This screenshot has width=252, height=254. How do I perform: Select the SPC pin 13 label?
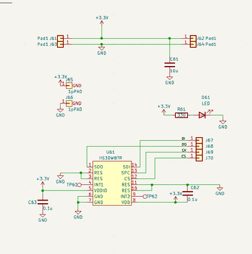coord(126,173)
